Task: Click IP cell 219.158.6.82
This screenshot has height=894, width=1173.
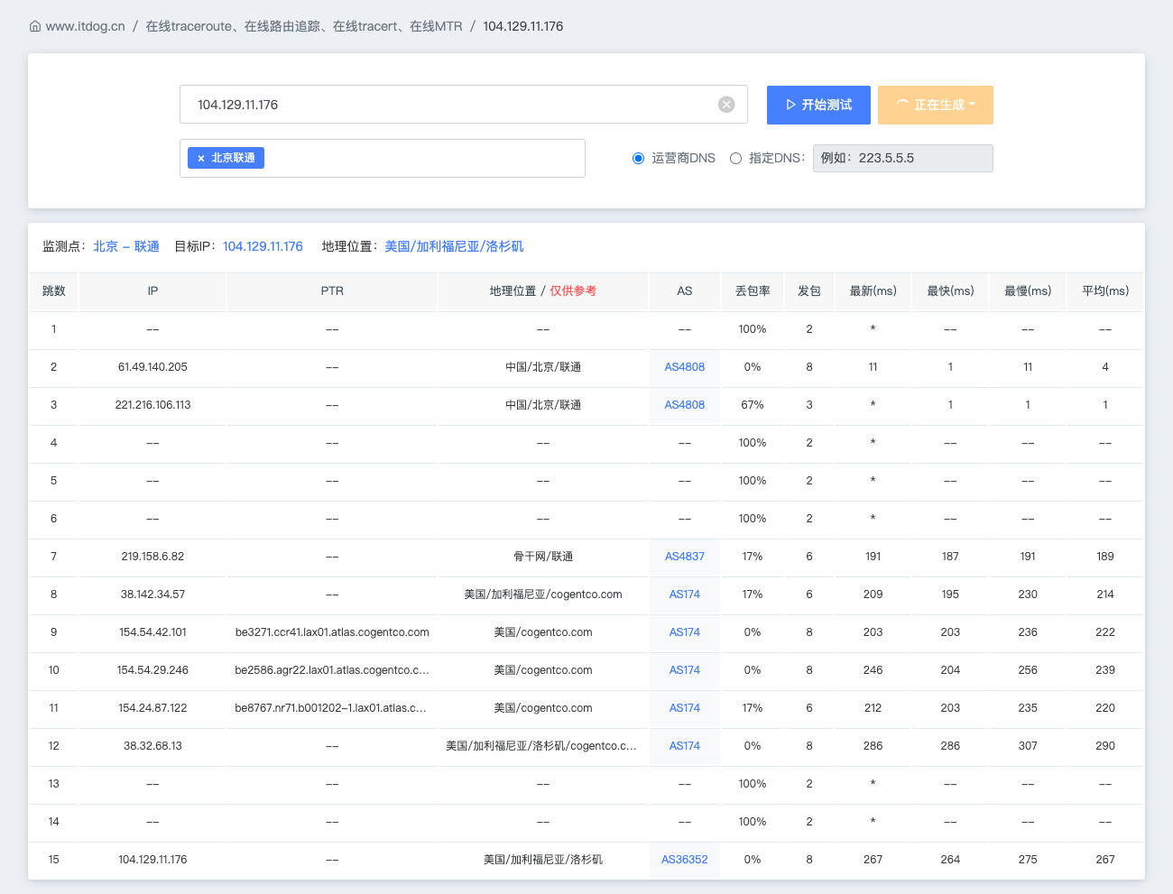Action: point(152,557)
